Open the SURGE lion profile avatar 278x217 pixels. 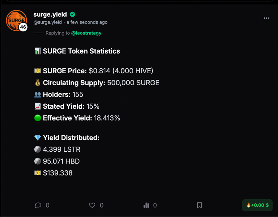coord(16,20)
